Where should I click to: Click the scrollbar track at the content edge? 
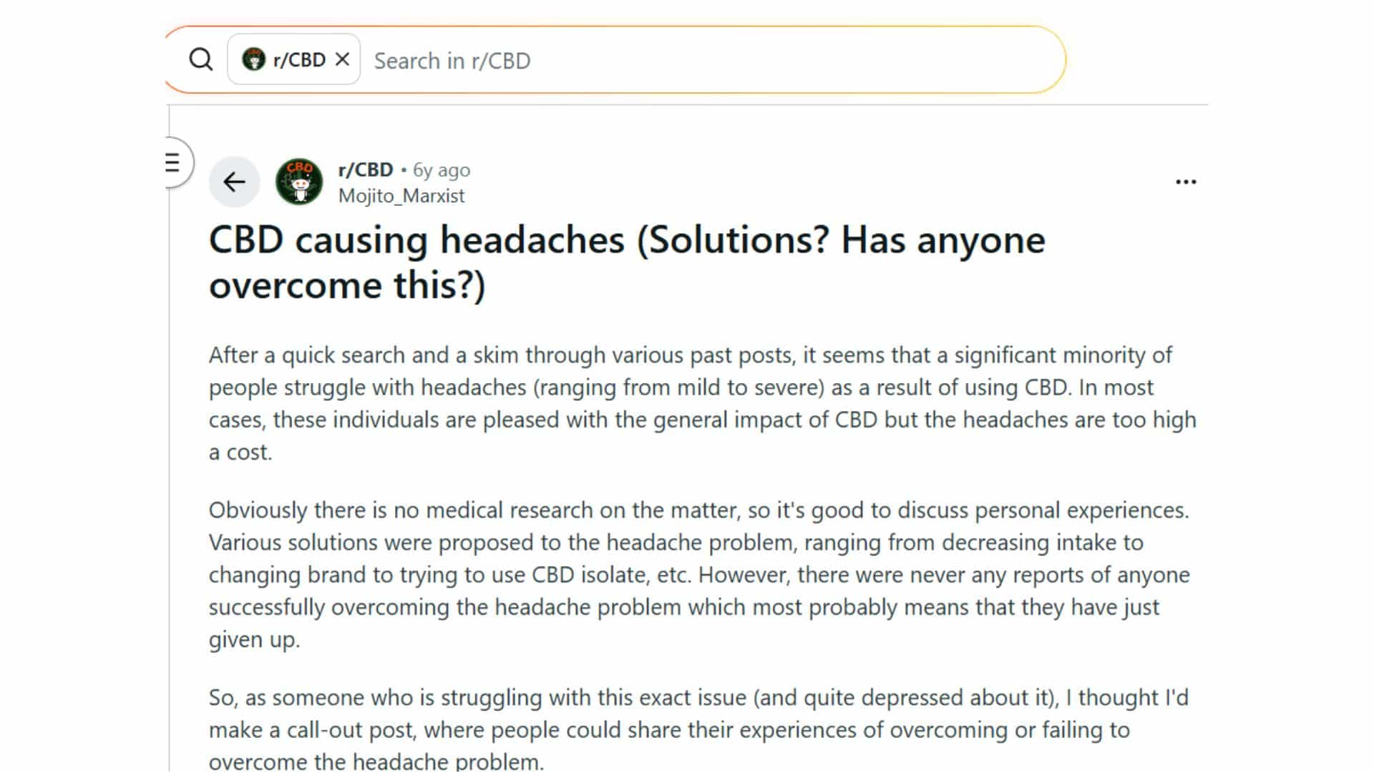click(x=169, y=429)
